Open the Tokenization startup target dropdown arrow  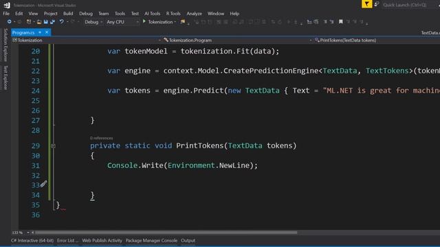pyautogui.click(x=175, y=22)
